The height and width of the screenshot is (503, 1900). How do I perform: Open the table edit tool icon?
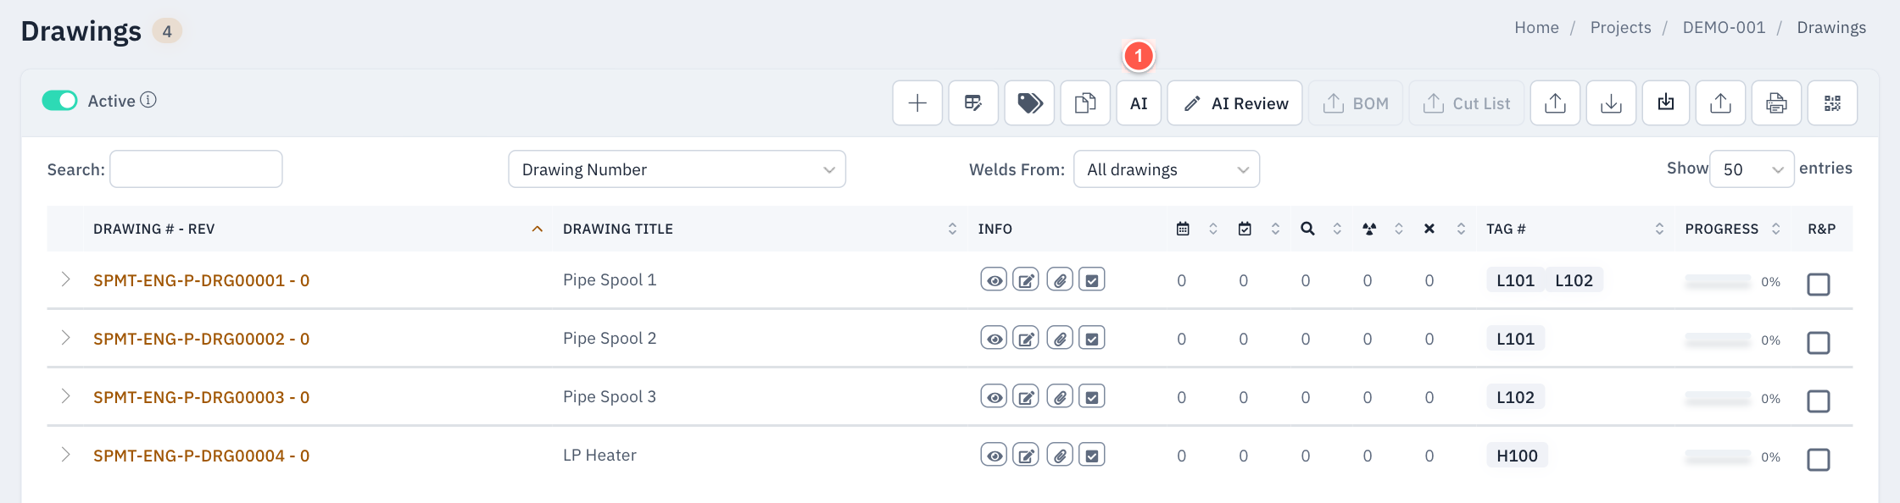[973, 103]
